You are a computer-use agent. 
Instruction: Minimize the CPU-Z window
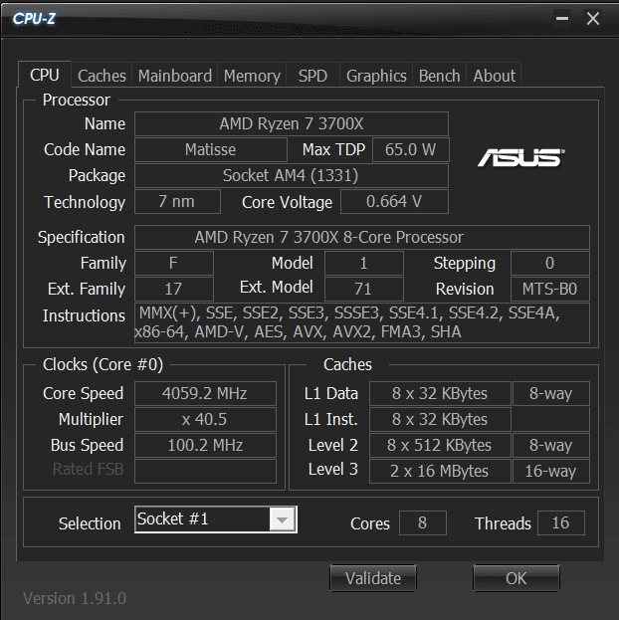pyautogui.click(x=562, y=18)
